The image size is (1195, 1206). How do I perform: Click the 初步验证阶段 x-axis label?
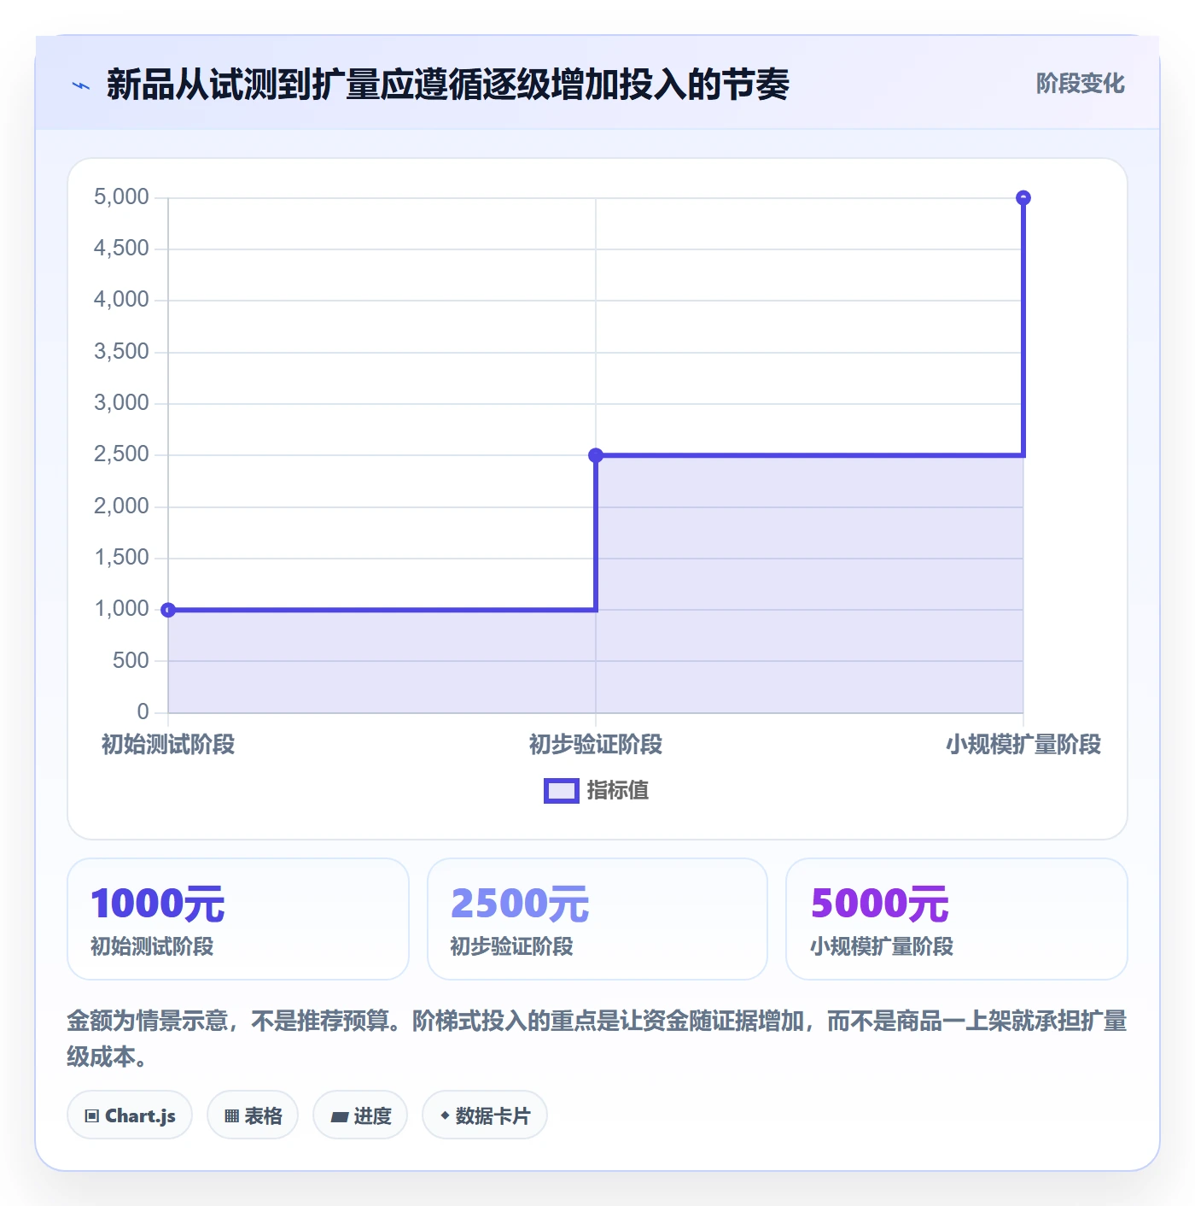[x=596, y=745]
